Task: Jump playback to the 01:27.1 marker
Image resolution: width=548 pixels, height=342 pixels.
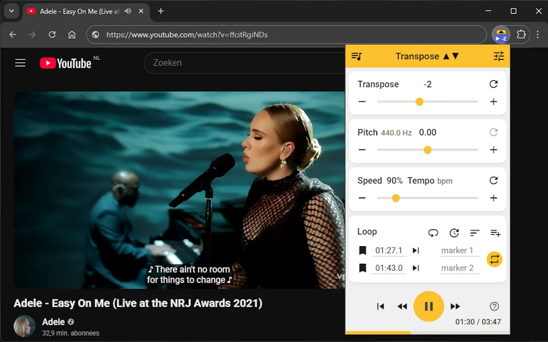Action: point(415,251)
